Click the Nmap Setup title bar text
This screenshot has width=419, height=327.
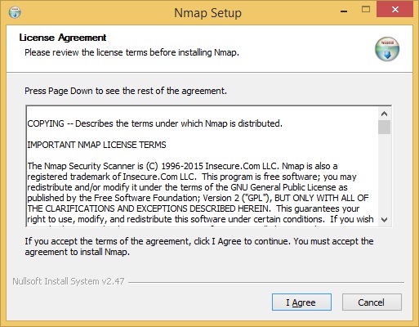tap(207, 13)
